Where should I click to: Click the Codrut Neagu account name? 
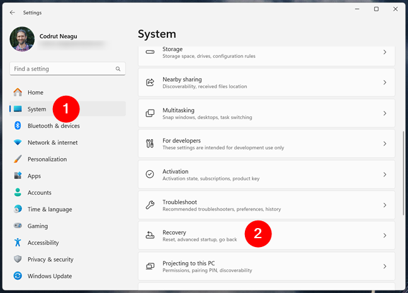coord(59,36)
